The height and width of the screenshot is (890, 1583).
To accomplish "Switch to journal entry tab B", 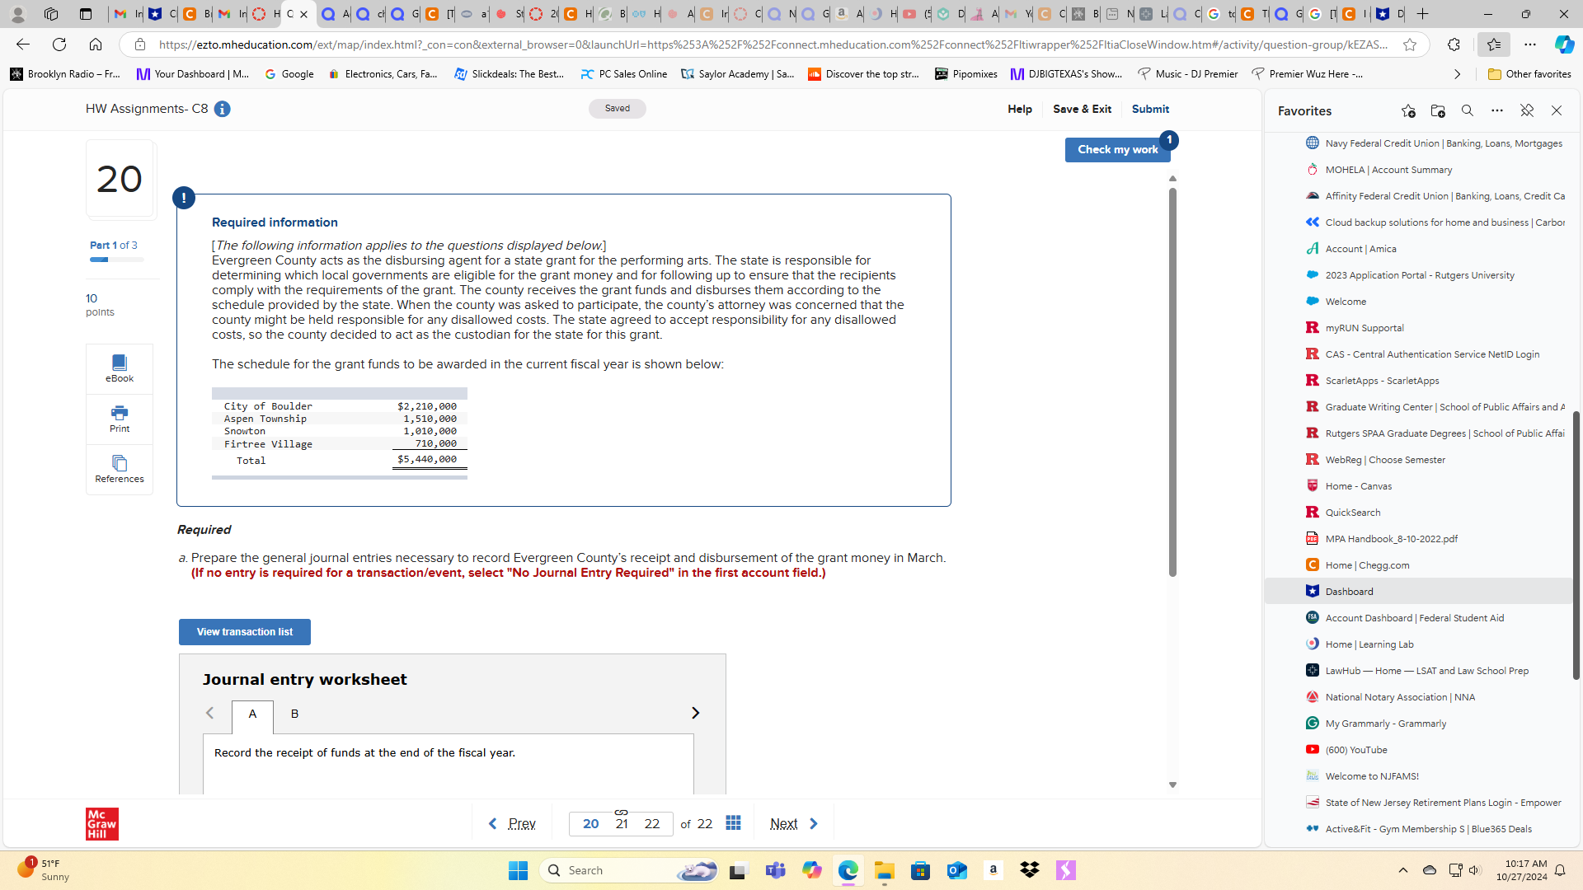I will click(x=294, y=714).
